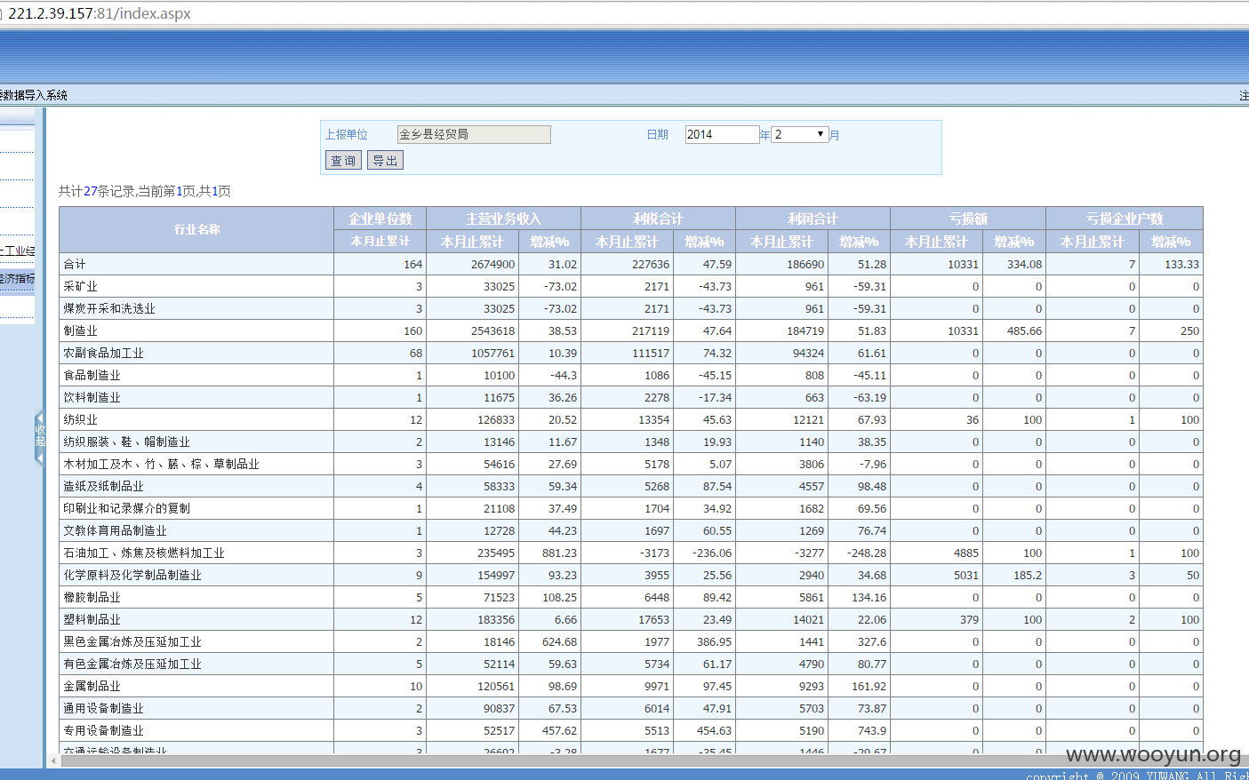Viewport: 1249px width, 780px height.
Task: Click the 合计 value 133.33
Action: [1181, 264]
